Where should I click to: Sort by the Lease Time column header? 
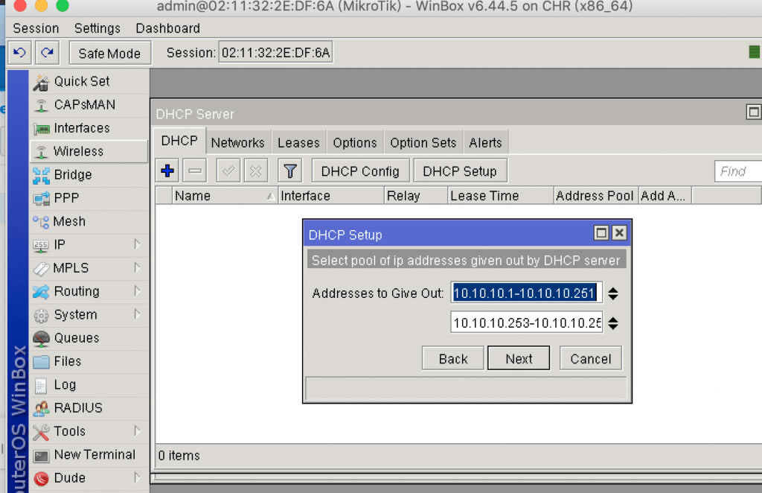(x=501, y=195)
